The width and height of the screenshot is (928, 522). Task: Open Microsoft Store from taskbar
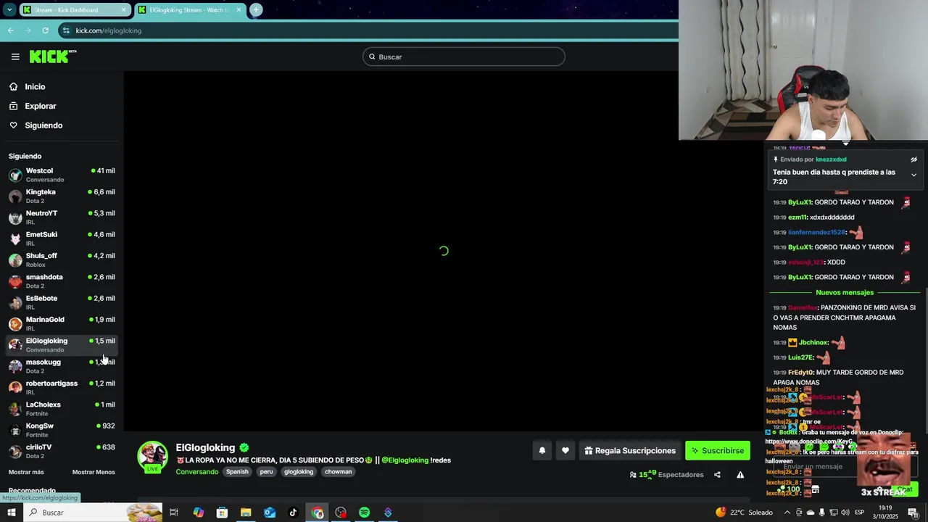point(222,513)
